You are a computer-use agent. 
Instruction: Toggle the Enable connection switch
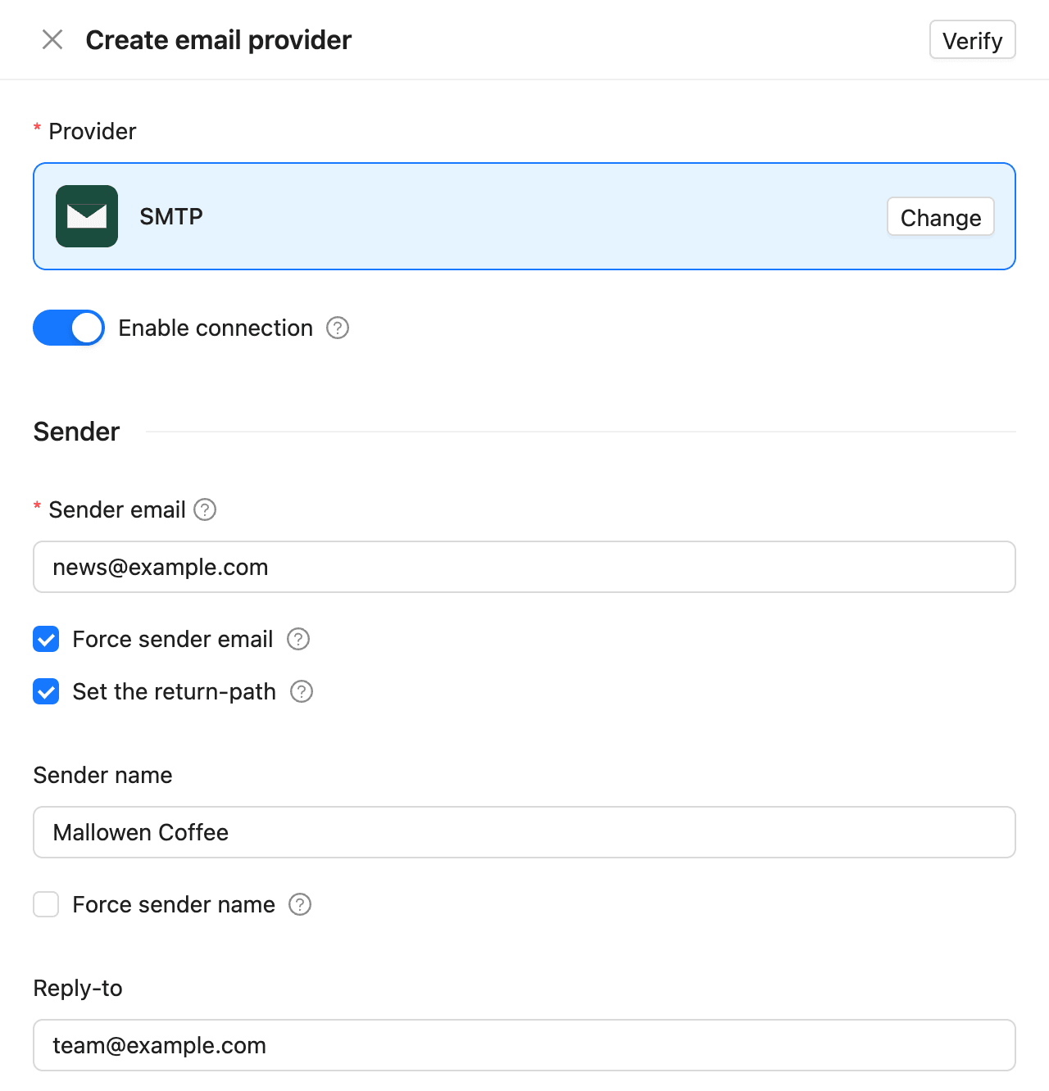point(69,328)
